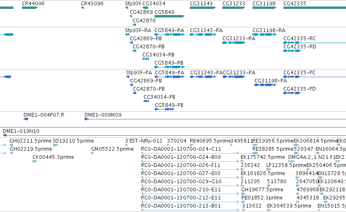Screen dimensions: 346x212
Task: Select the GM05522.5prime EST label
Action: point(112,149)
